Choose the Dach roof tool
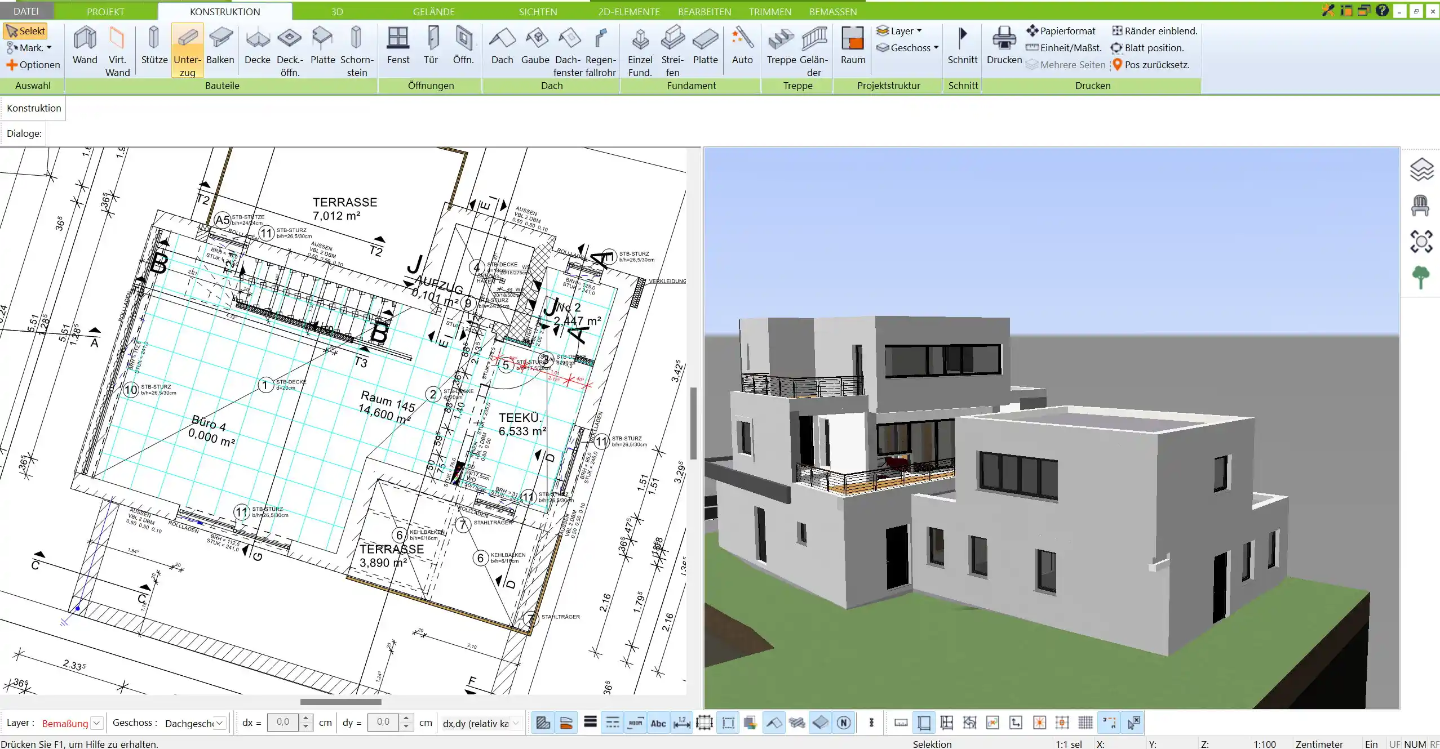The width and height of the screenshot is (1440, 749). click(x=502, y=46)
